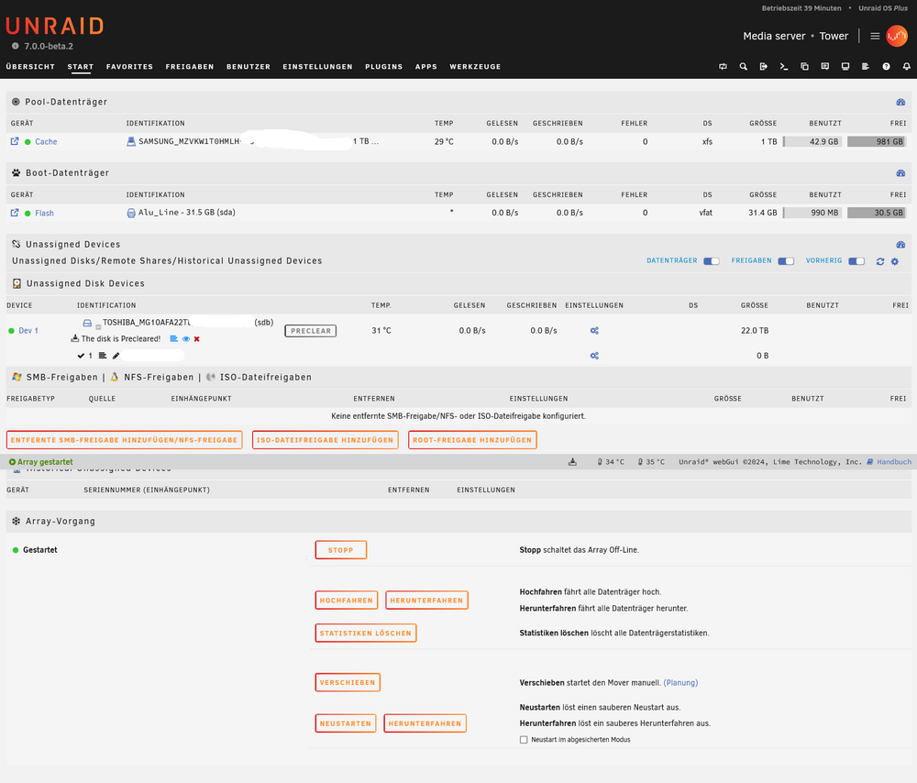Screen dimensions: 917x783
Task: Open the web terminal icon
Action: 784,67
